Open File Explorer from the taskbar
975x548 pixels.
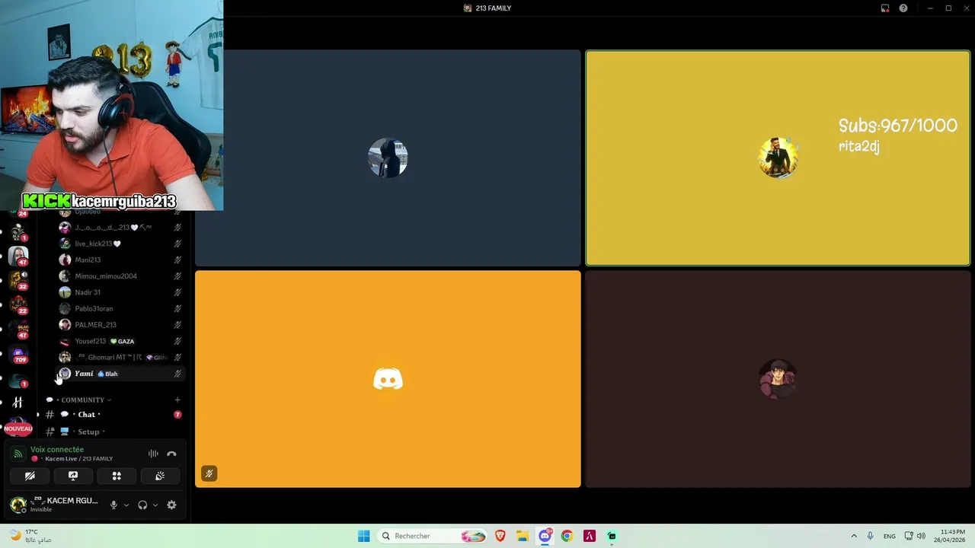523,536
